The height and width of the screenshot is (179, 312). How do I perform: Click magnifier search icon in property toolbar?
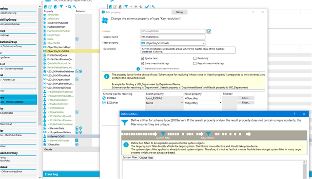pos(69,7)
